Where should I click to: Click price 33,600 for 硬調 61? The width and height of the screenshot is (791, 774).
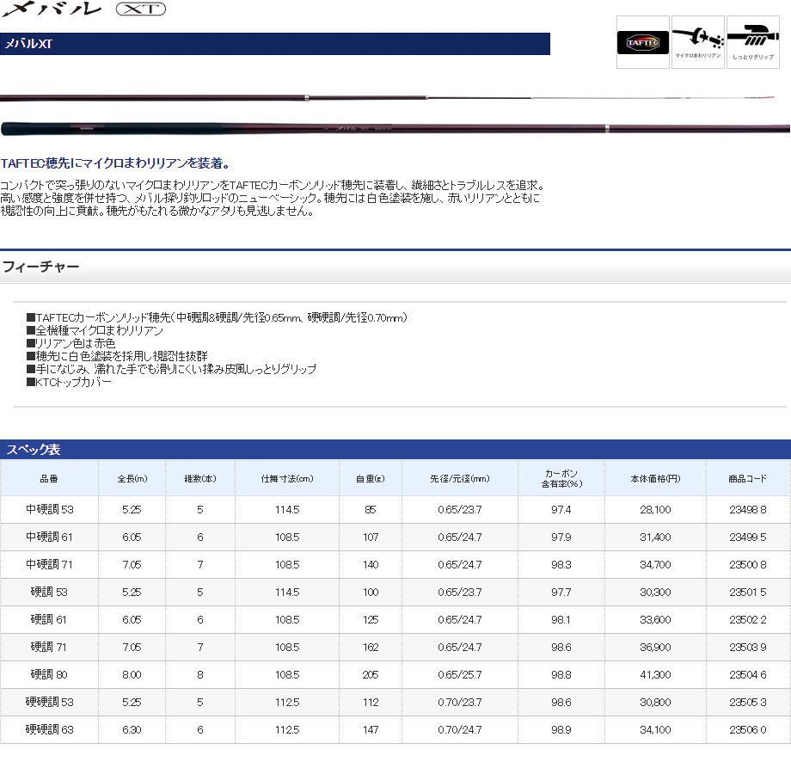[x=655, y=619]
